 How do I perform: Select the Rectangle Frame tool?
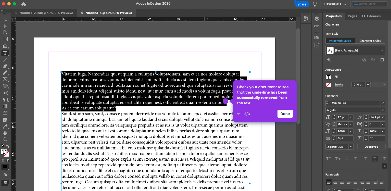[x=5, y=80]
